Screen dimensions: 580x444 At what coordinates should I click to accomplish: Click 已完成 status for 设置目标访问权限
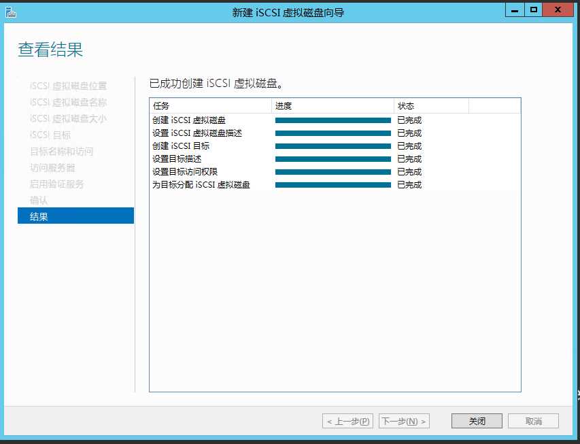[x=409, y=172]
